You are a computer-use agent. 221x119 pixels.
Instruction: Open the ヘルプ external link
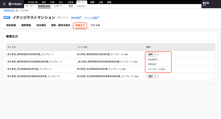[x=81, y=6]
